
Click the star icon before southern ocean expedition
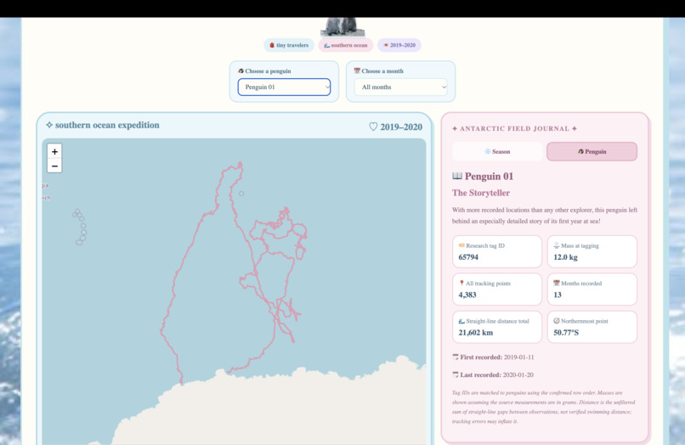click(49, 125)
